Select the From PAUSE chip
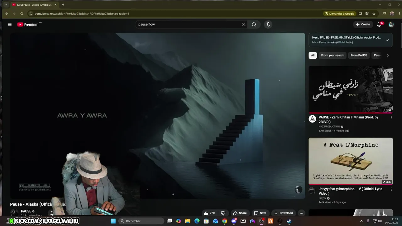The height and width of the screenshot is (226, 402). 359,55
